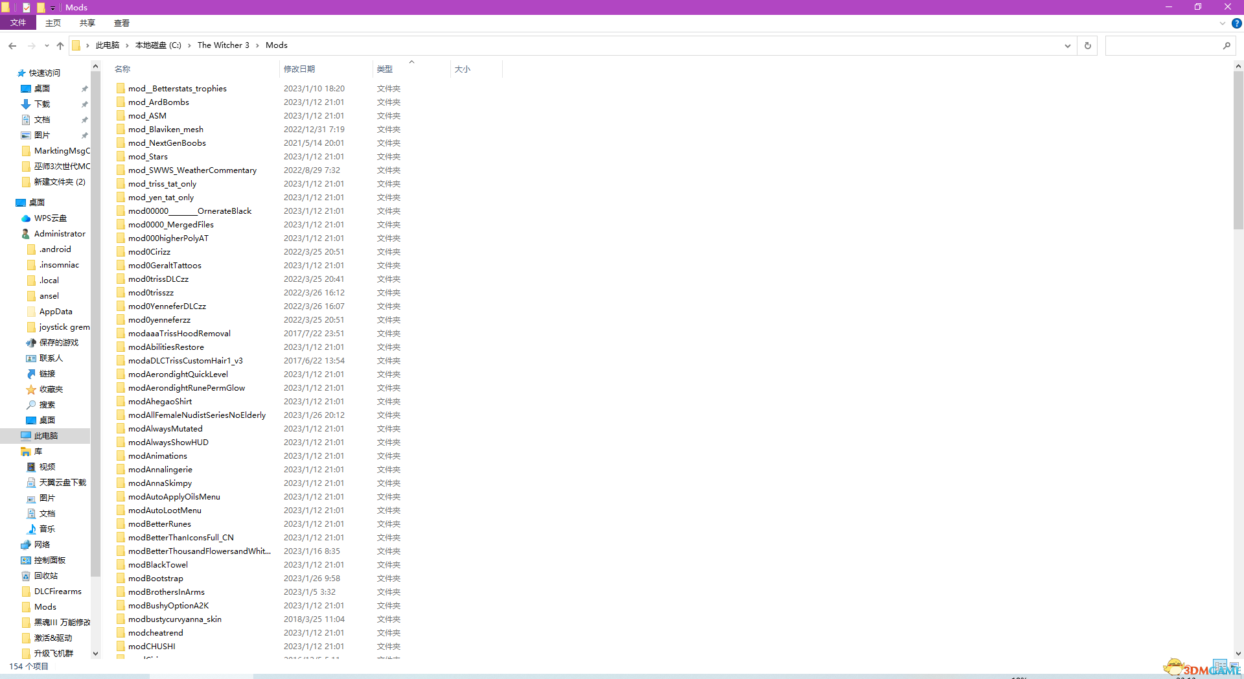The width and height of the screenshot is (1244, 679).
Task: Switch to the 查看 ribbon tab
Action: (x=121, y=23)
